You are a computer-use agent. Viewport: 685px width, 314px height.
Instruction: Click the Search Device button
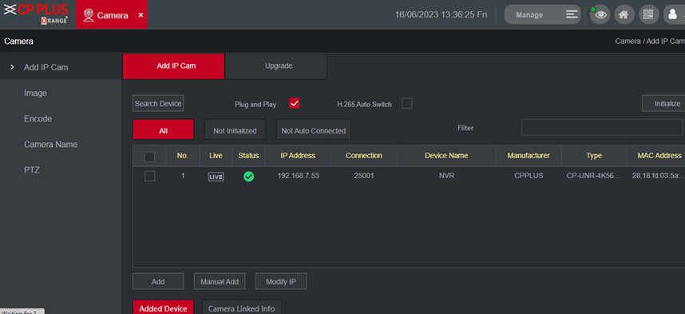point(158,104)
